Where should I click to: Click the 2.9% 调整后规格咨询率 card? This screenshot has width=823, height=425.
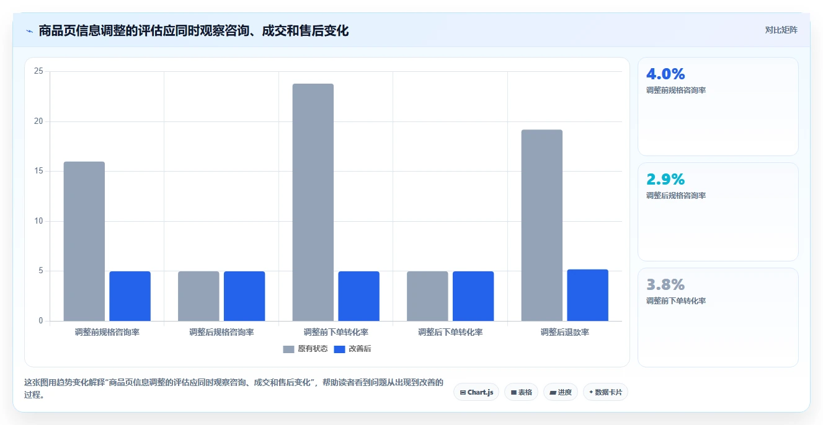pos(718,212)
